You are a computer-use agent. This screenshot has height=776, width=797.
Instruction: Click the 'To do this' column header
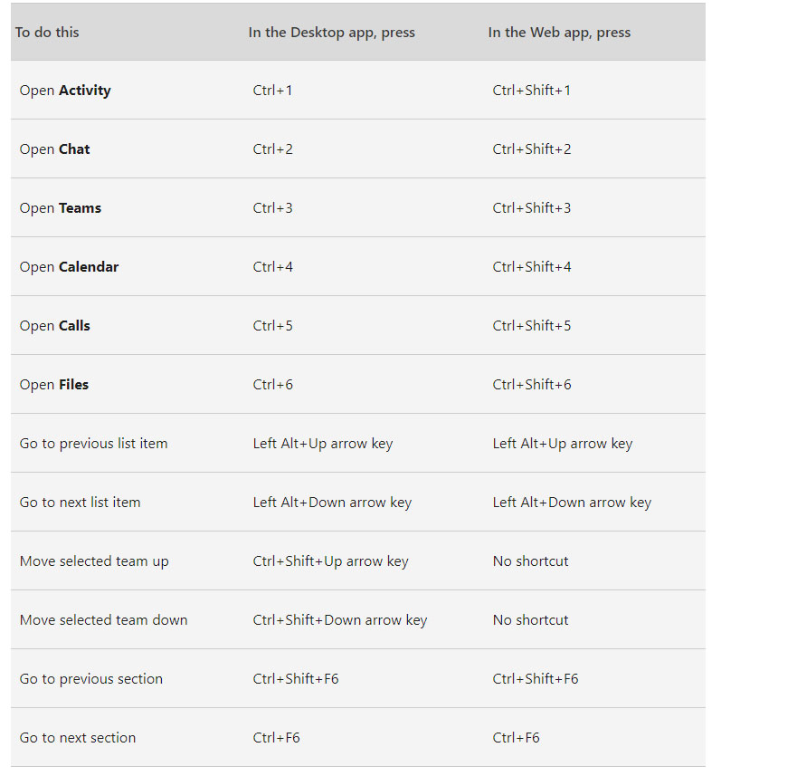(x=47, y=32)
